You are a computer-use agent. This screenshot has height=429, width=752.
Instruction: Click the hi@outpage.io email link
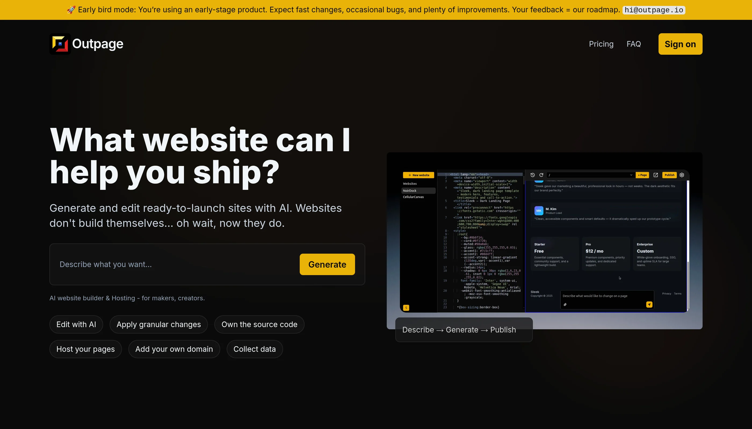653,10
